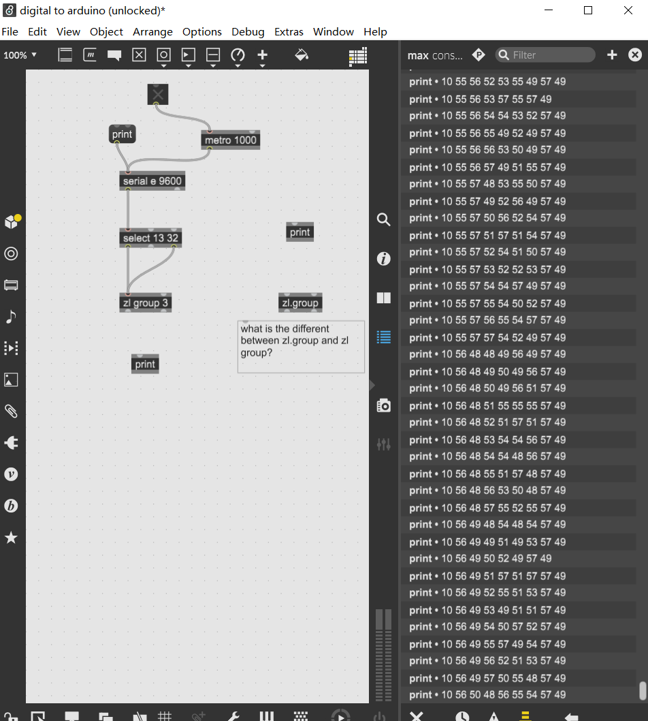The height and width of the screenshot is (721, 648).
Task: Open the magnifier Reference search in right sidebar
Action: (383, 219)
